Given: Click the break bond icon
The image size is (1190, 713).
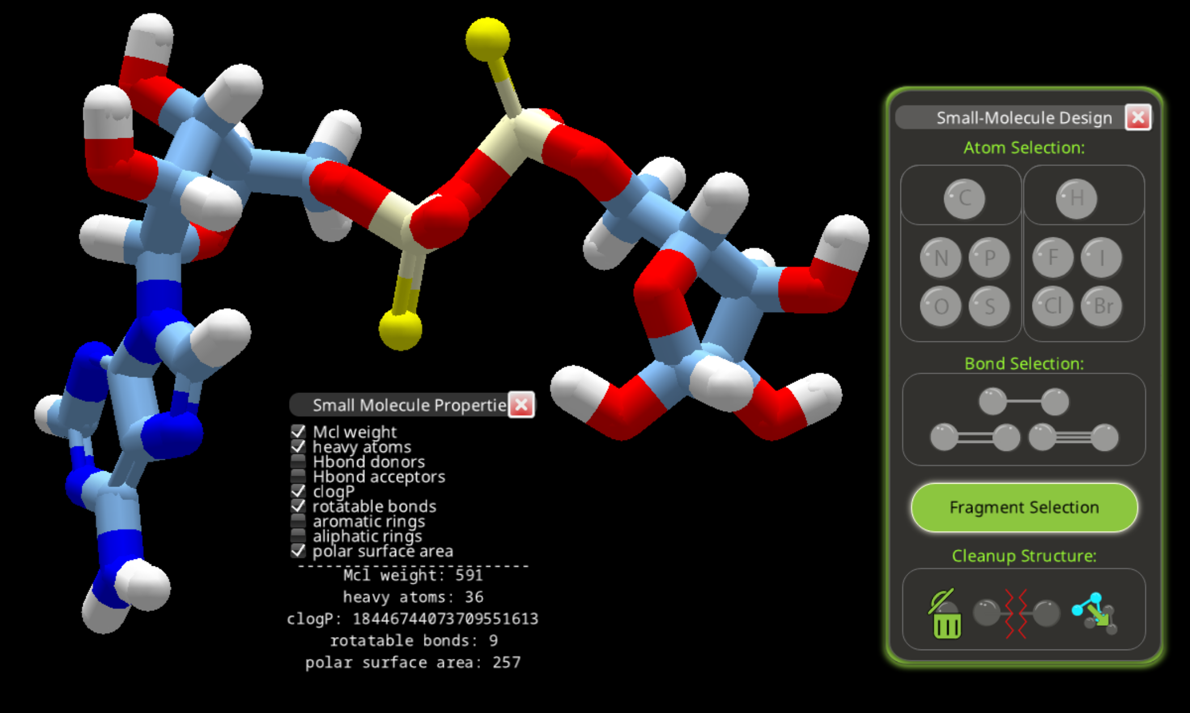Looking at the screenshot, I should (x=1017, y=614).
